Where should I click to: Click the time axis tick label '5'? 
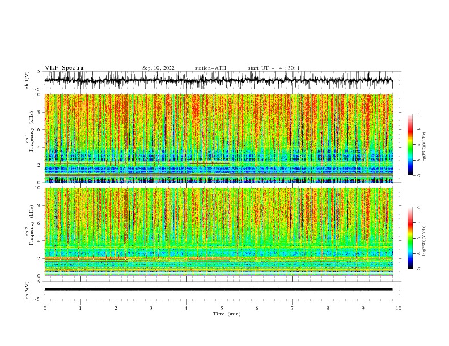(222, 308)
